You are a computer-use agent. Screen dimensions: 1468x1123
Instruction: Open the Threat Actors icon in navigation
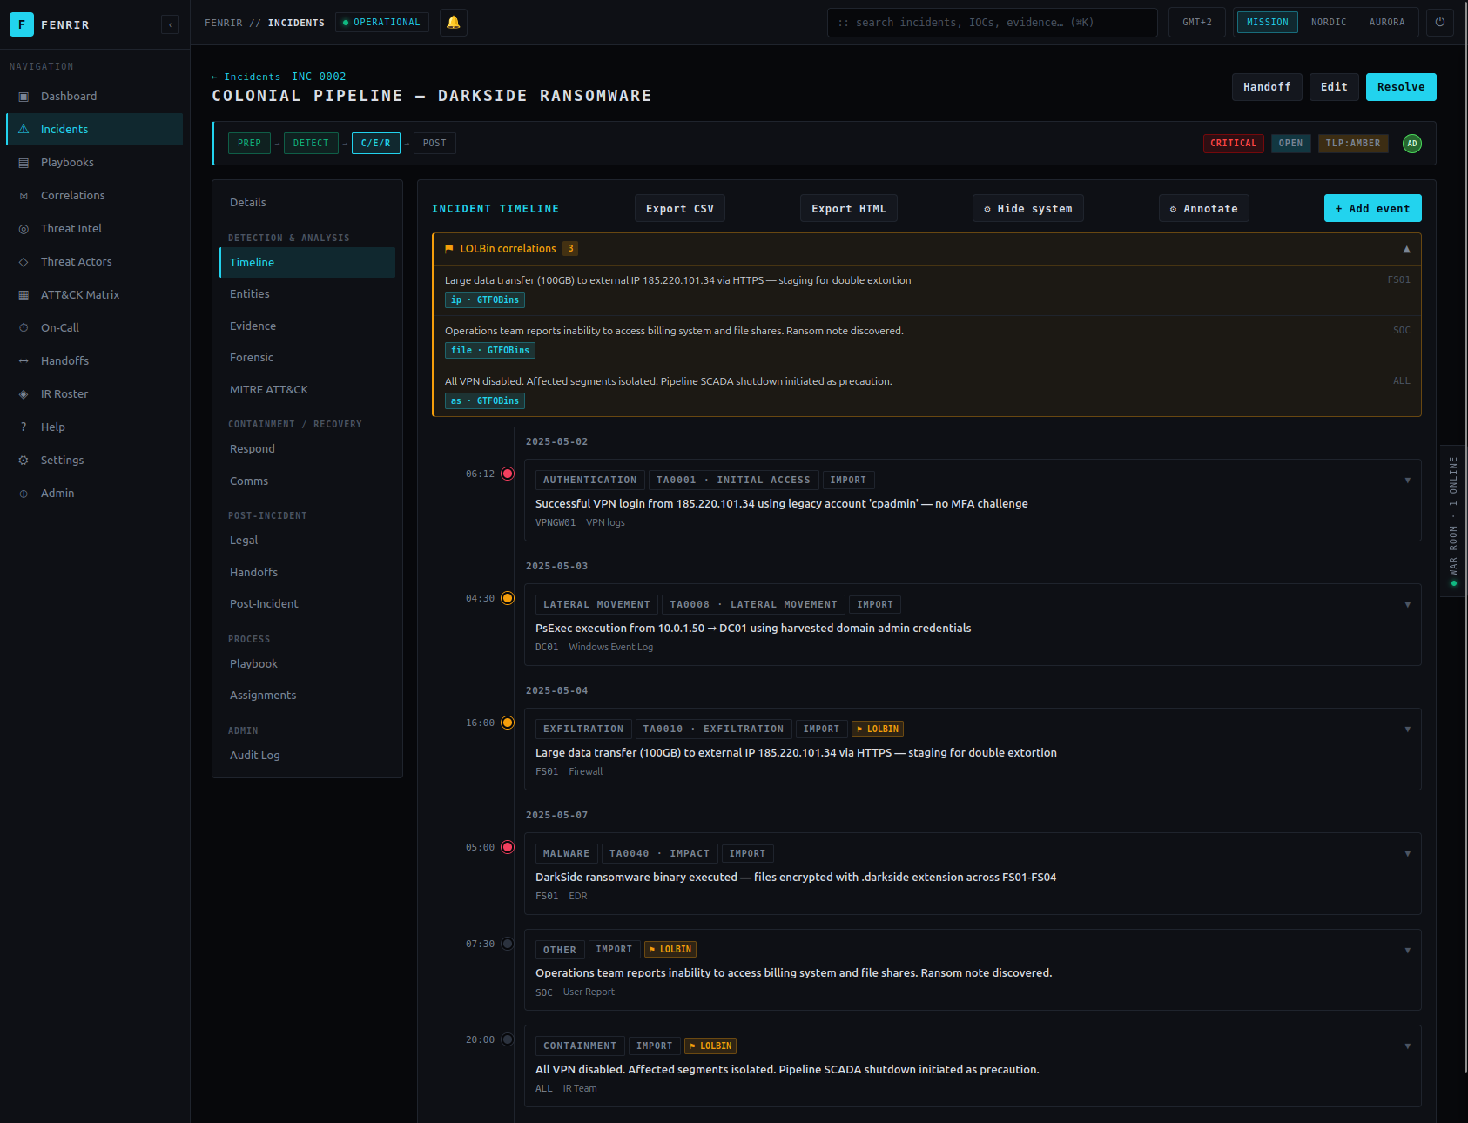click(24, 262)
